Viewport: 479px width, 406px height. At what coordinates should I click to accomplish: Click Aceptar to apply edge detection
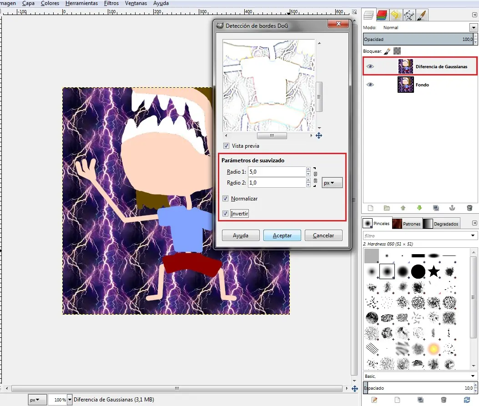pyautogui.click(x=282, y=236)
